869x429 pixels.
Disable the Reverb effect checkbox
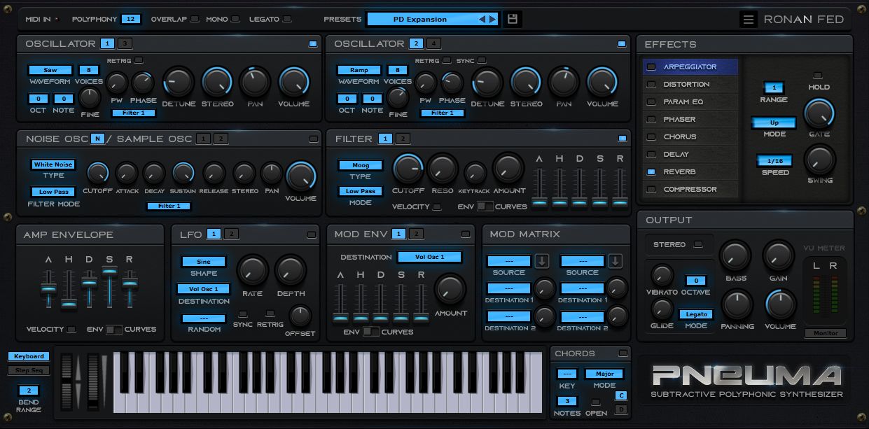(x=651, y=171)
